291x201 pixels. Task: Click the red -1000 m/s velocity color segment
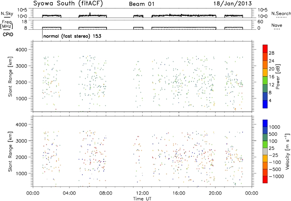[x=265, y=180]
